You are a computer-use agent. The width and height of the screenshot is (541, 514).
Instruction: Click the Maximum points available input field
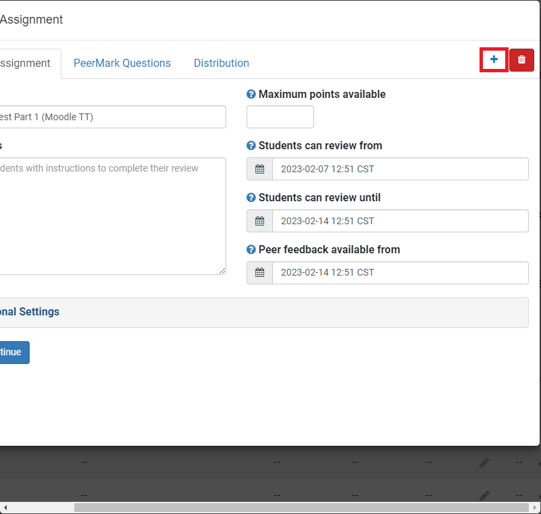pos(280,116)
